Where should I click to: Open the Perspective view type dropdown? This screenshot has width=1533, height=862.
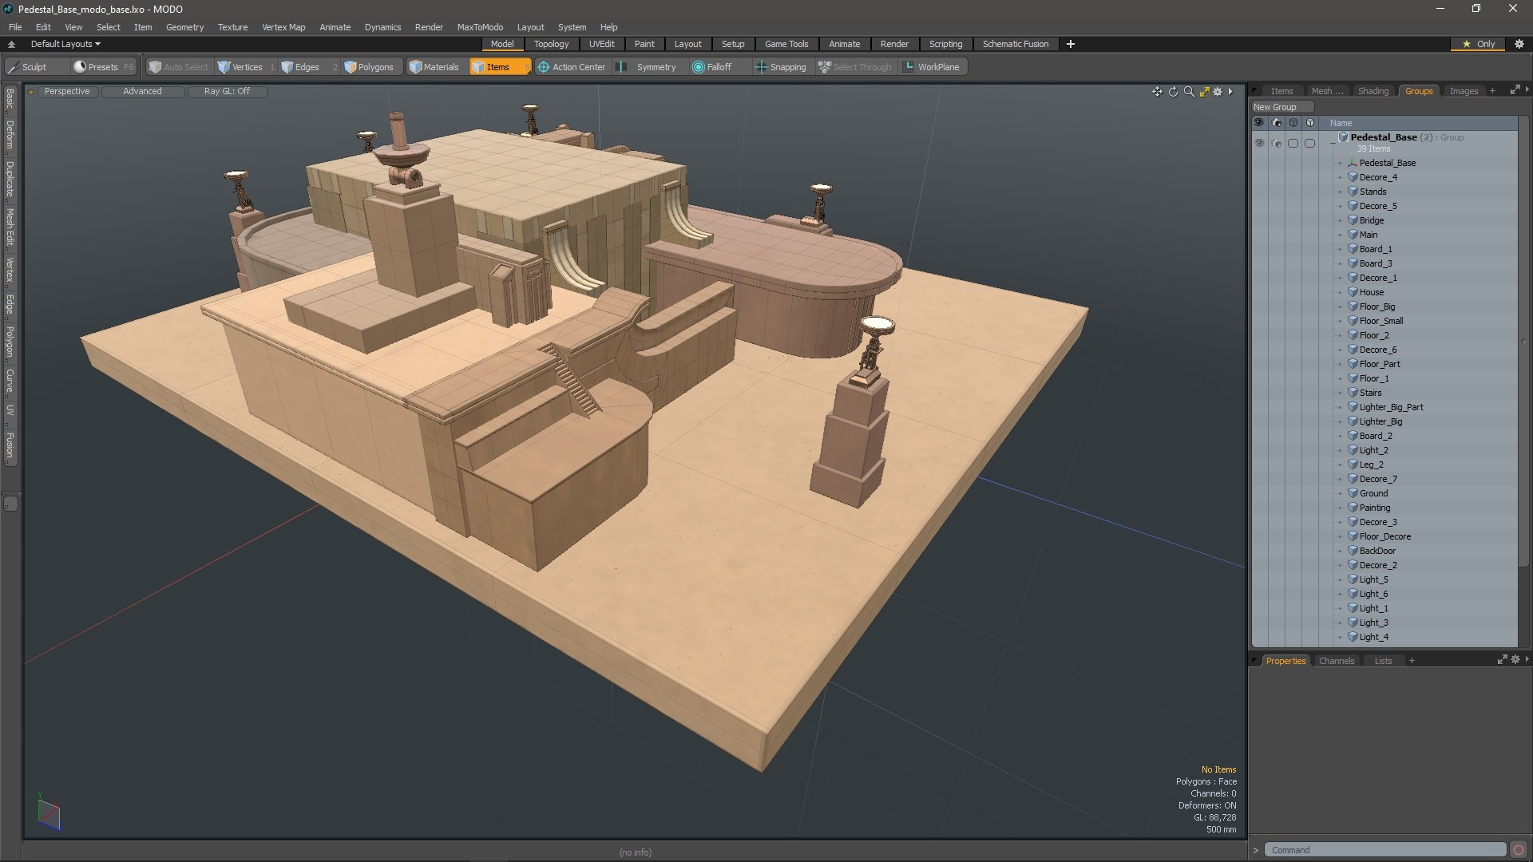click(67, 91)
